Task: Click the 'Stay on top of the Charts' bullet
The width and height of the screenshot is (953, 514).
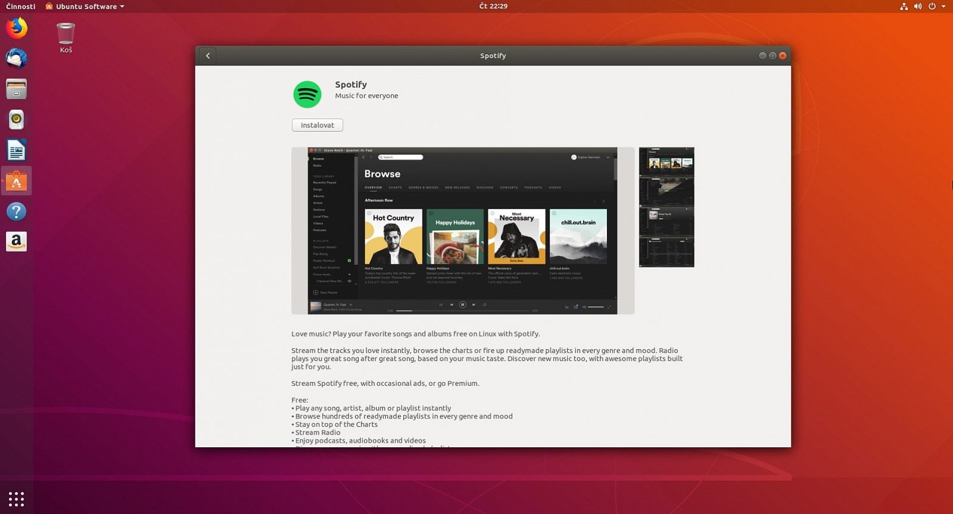Action: click(335, 425)
